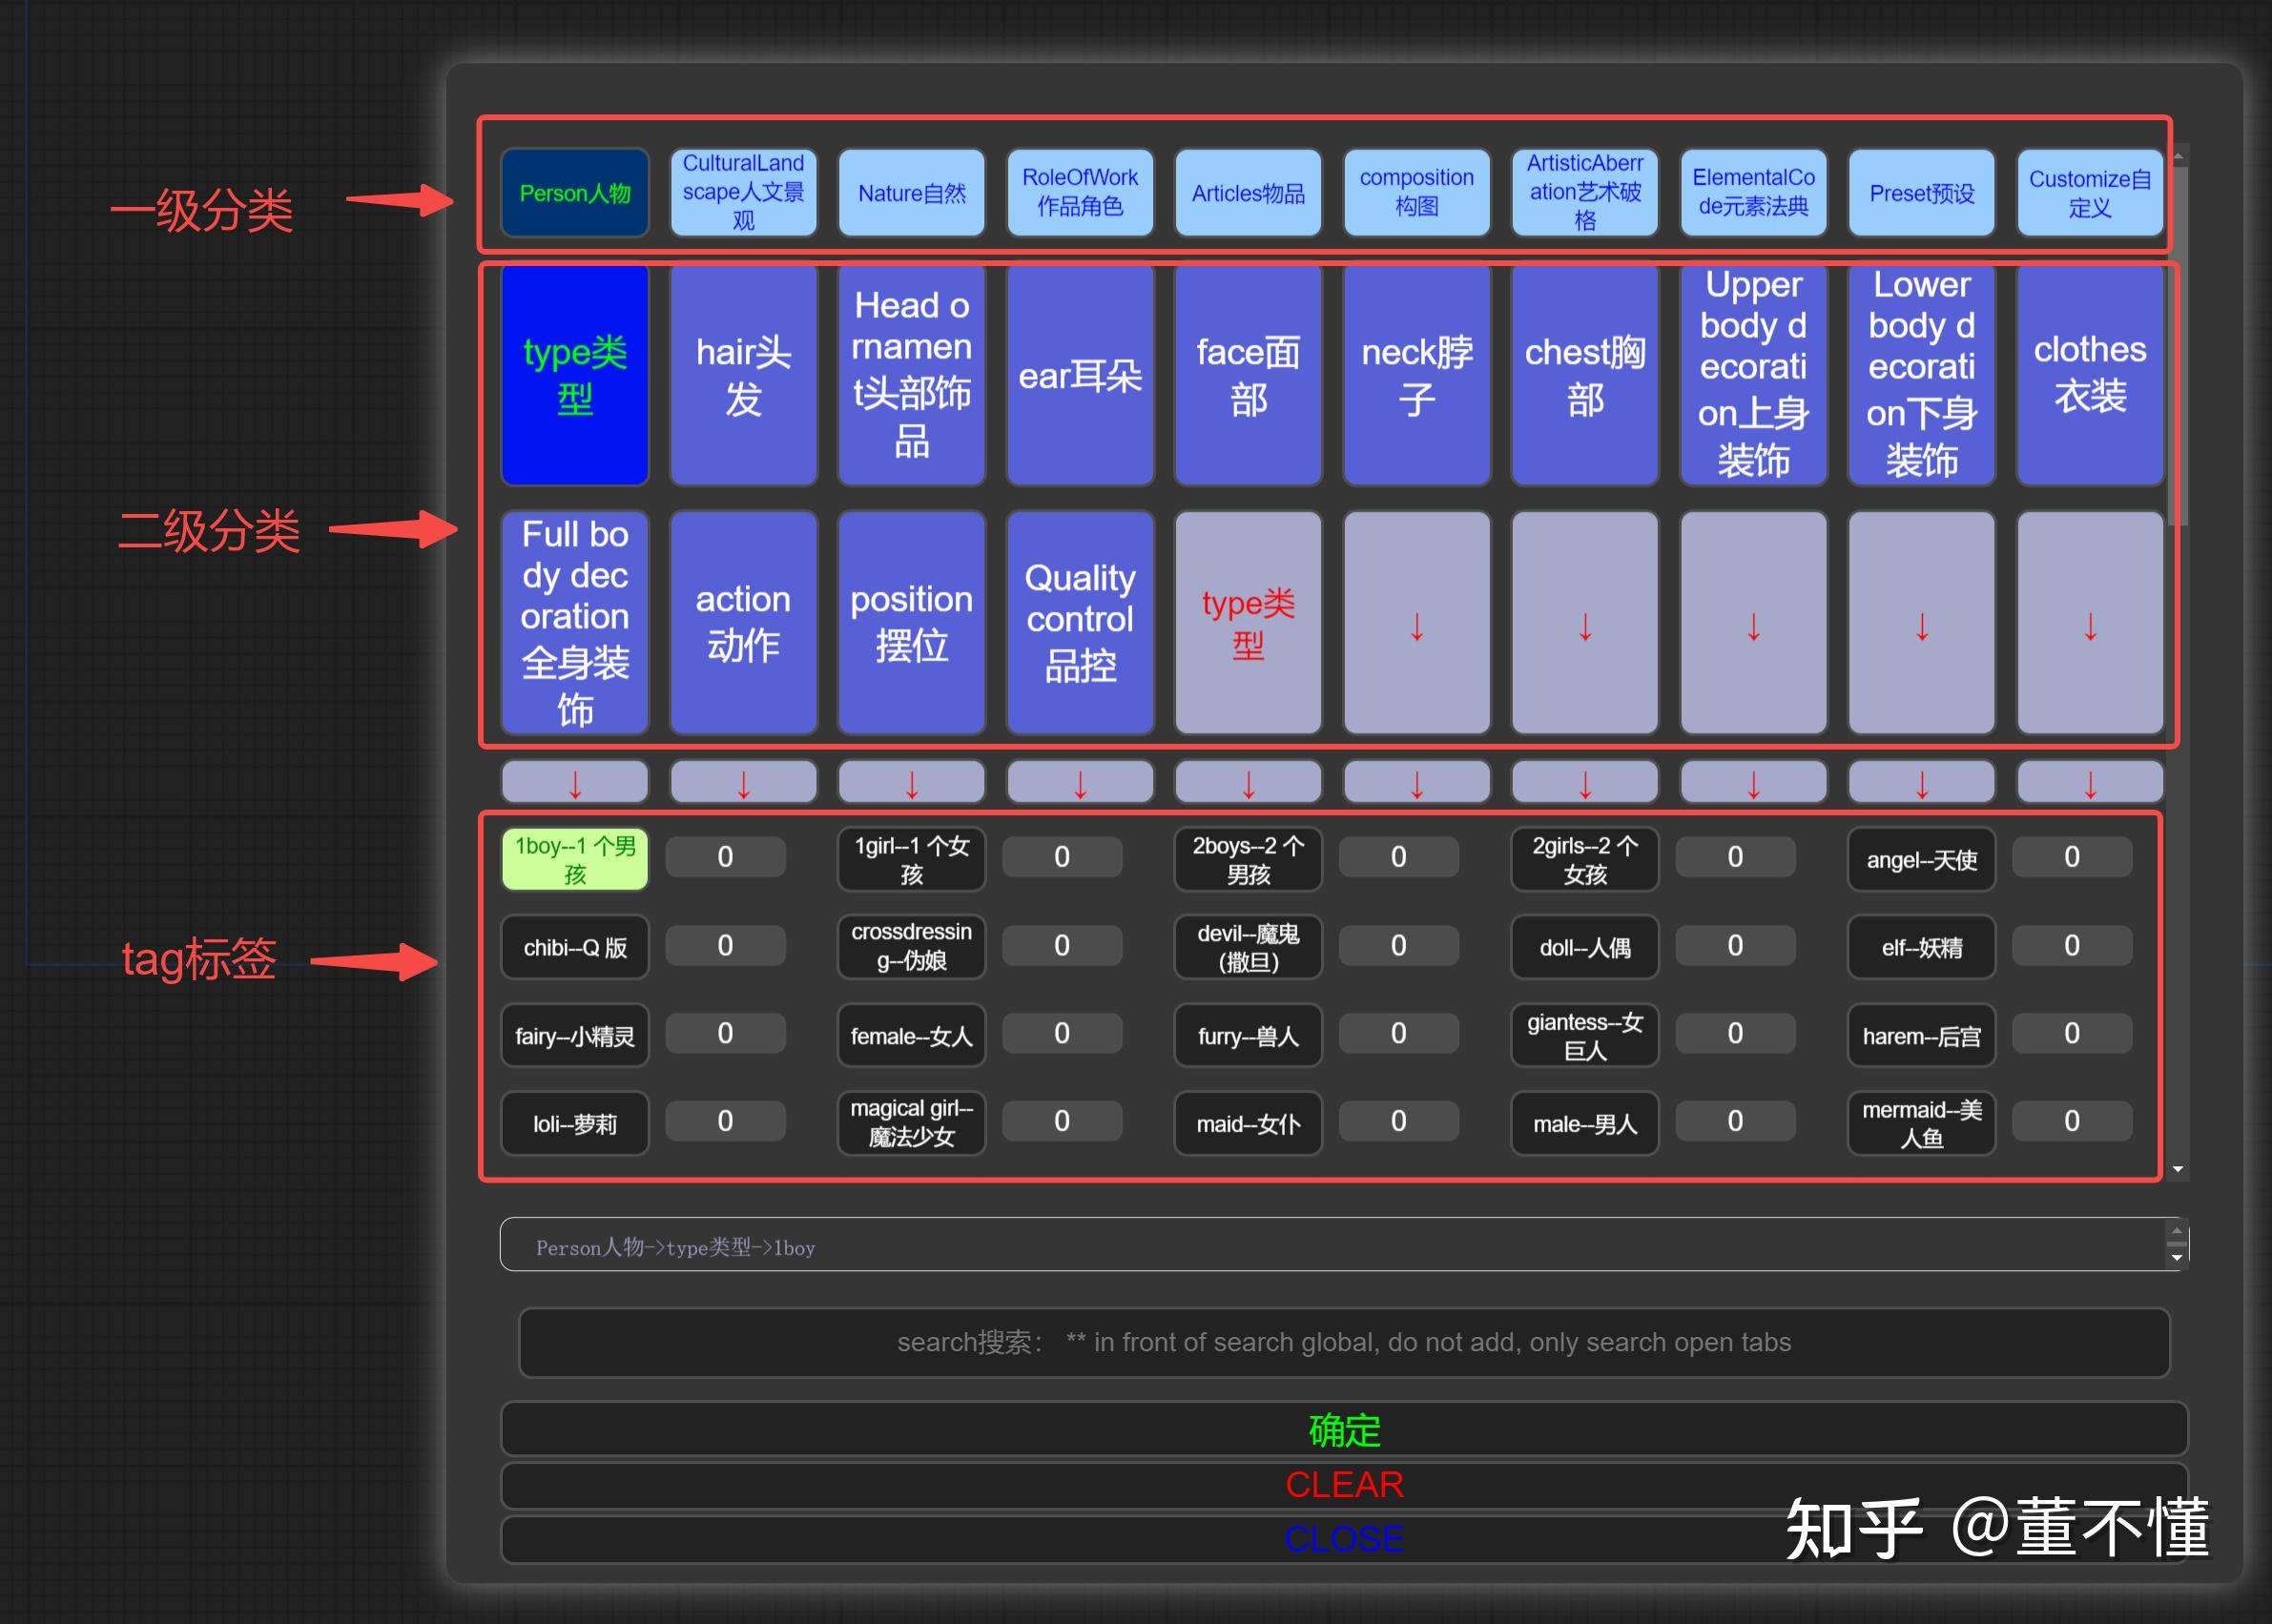Viewport: 2272px width, 1624px height.
Task: Toggle the 1girl--1个女孩 tag
Action: 911,858
